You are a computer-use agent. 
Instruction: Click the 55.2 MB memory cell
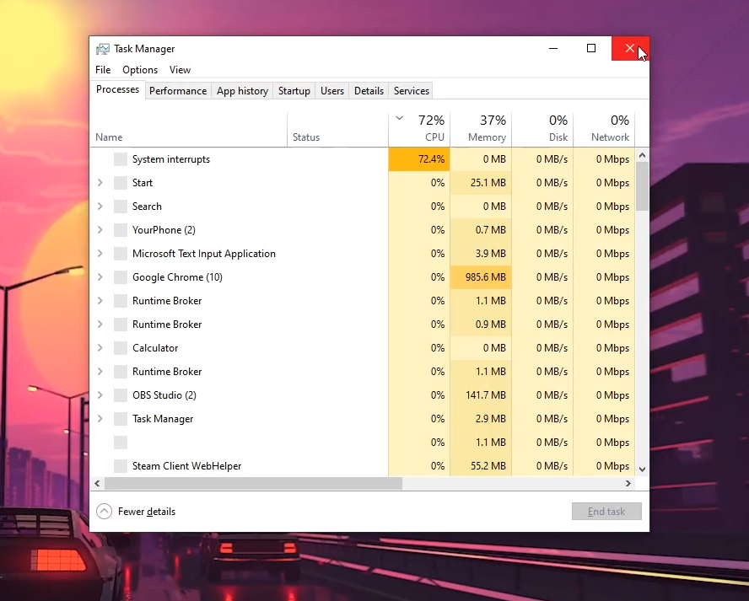coord(481,466)
